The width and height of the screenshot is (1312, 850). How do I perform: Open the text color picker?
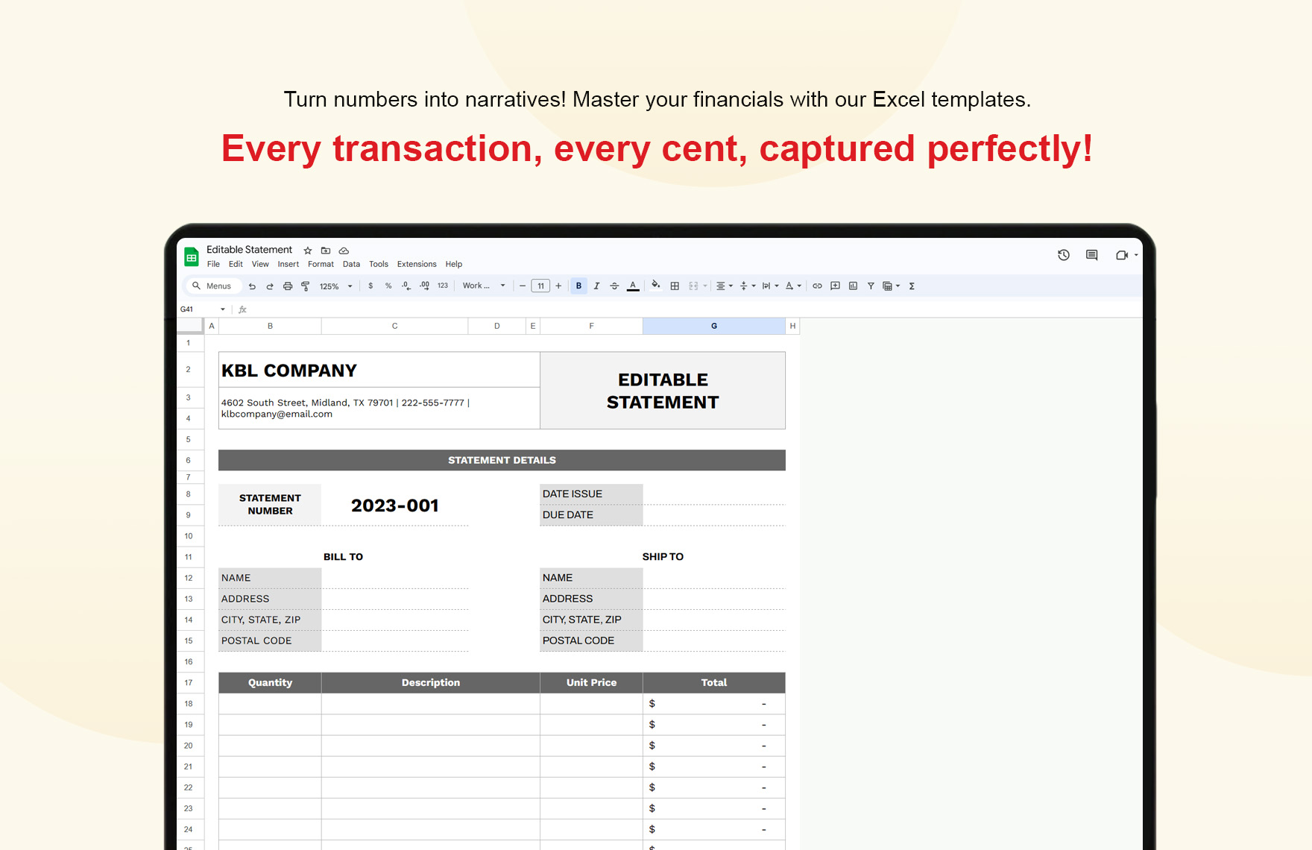(x=633, y=286)
